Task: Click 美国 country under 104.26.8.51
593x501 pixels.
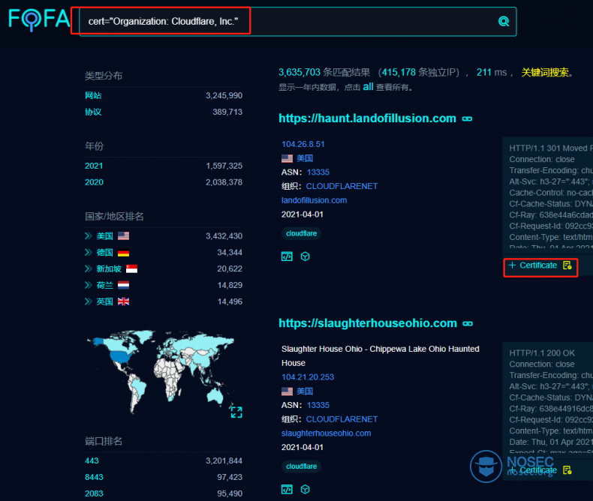Action: 305,158
